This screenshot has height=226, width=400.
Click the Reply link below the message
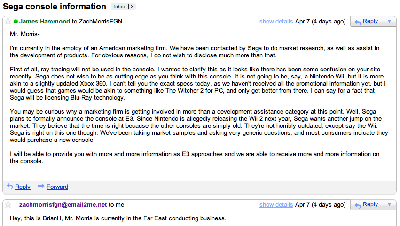(23, 187)
